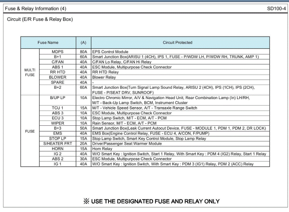Select the RR HTD fuse name cell
The width and height of the screenshot is (289, 212).
click(x=57, y=72)
